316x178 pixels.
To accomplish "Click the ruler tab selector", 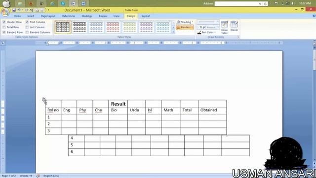I will coord(3,43).
